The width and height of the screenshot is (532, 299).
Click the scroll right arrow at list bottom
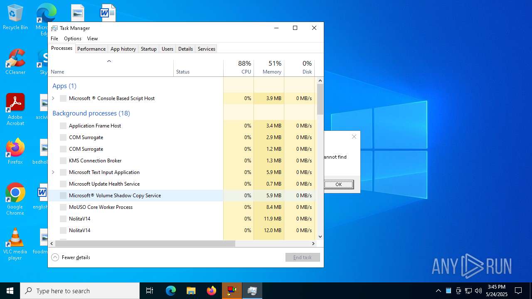[313, 243]
